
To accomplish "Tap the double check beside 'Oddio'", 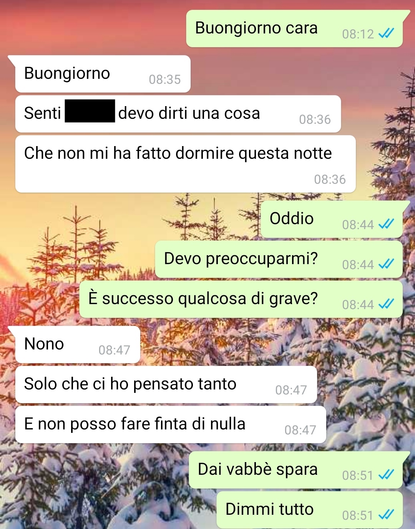I will pos(386,224).
